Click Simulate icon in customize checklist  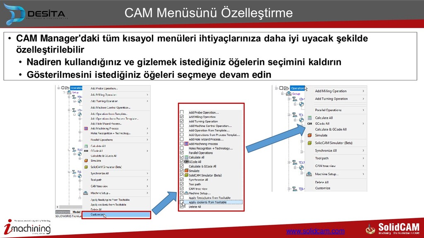tap(186, 171)
